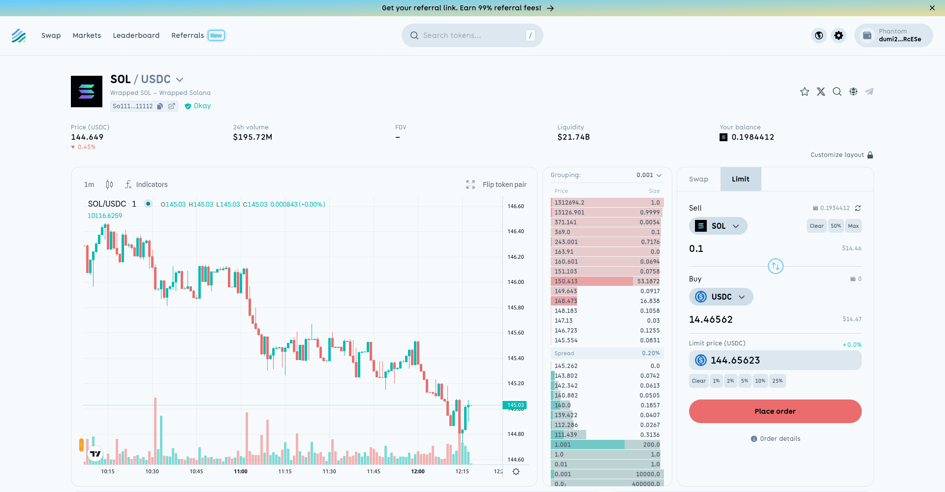Click the candlestick chart style icon
This screenshot has width=945, height=492.
[109, 184]
